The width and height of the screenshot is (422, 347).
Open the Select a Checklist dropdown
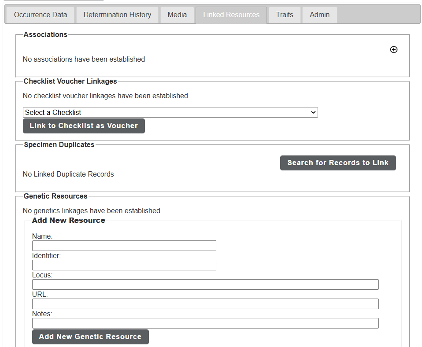pyautogui.click(x=170, y=112)
